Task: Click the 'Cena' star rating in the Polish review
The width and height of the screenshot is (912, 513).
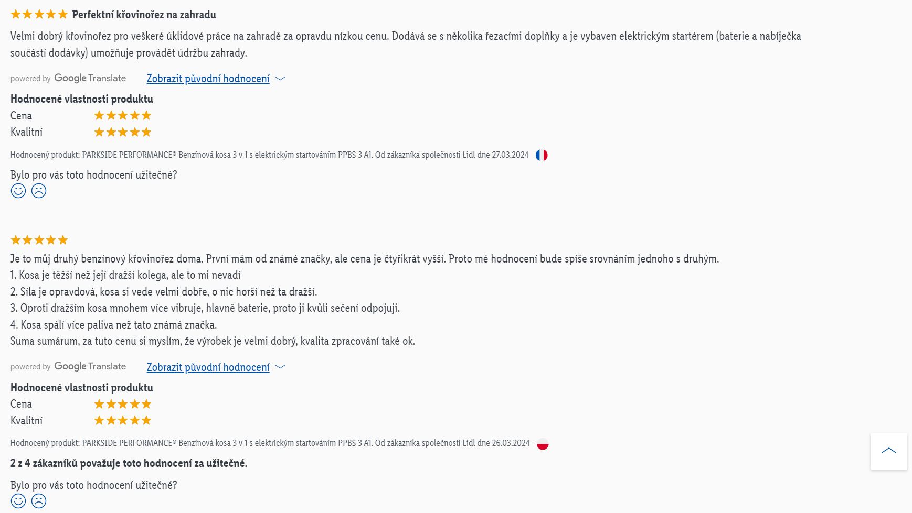Action: coord(123,404)
